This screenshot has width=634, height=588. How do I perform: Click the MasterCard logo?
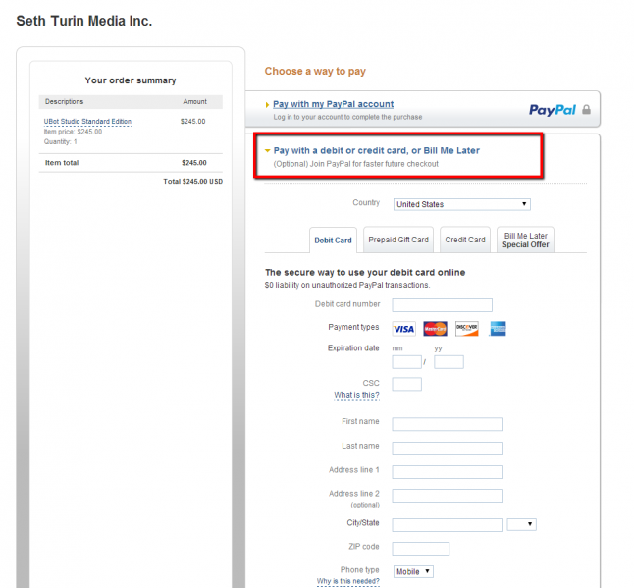(435, 329)
